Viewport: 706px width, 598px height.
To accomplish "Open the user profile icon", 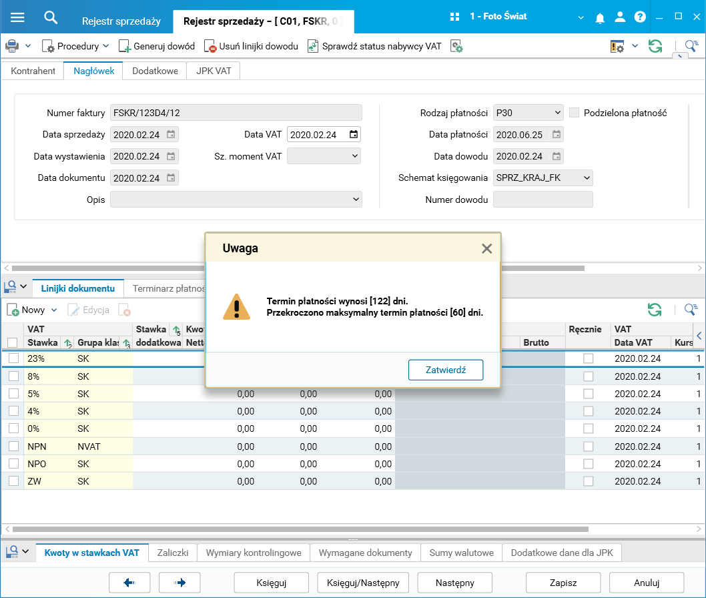I will coord(621,17).
